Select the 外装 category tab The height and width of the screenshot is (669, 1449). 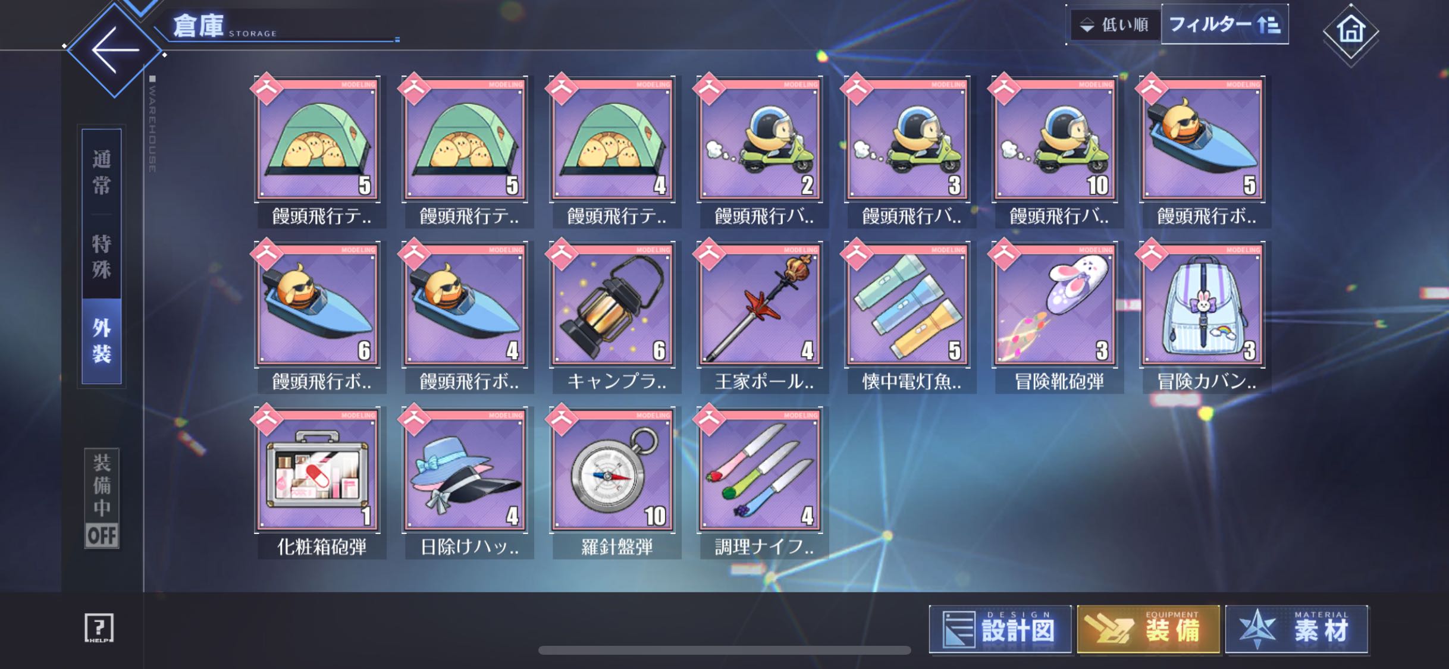(102, 341)
